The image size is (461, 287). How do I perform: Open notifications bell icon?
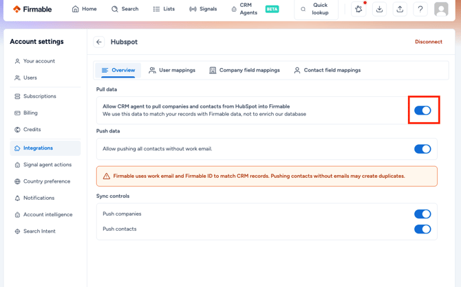[358, 9]
